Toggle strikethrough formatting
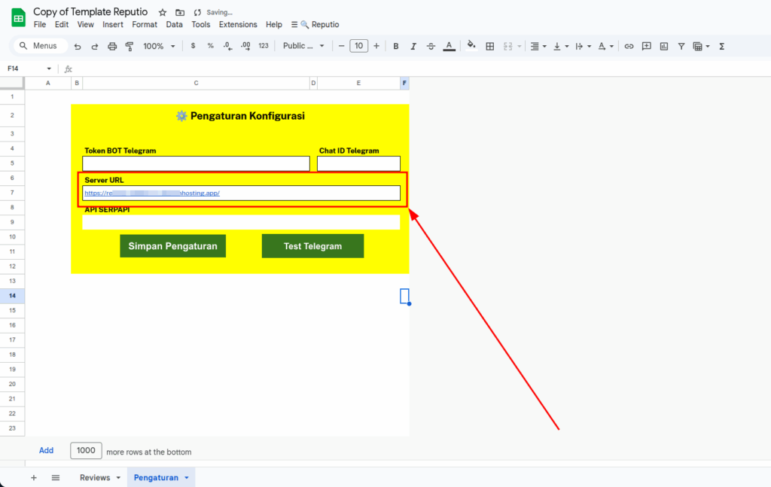This screenshot has width=771, height=487. [431, 46]
